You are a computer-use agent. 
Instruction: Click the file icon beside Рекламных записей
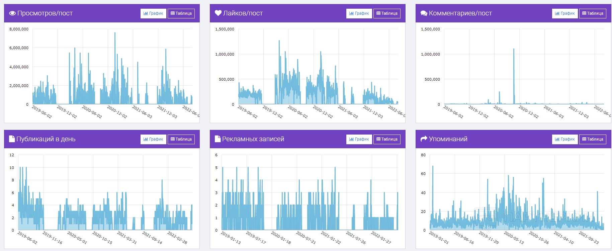click(x=218, y=139)
